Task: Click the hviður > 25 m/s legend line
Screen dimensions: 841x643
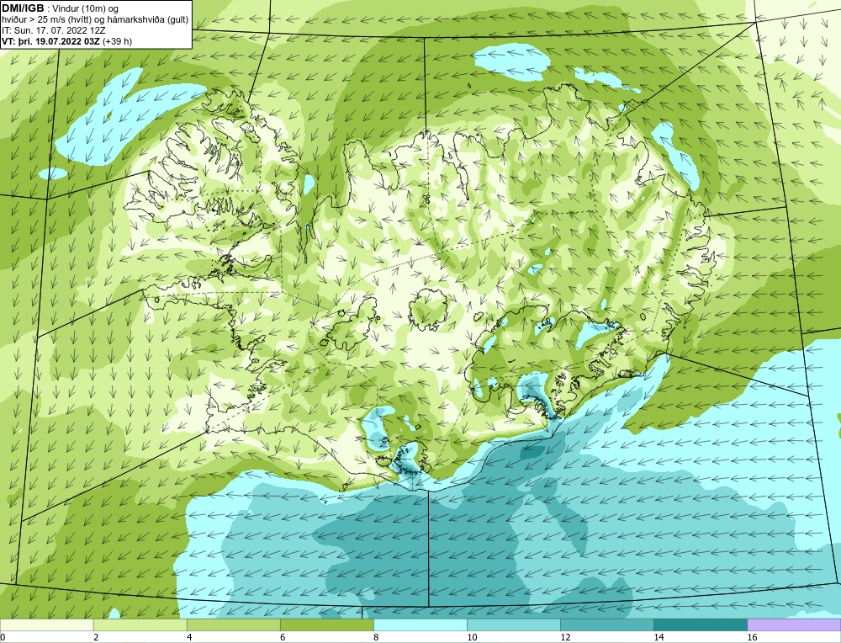Action: coord(95,19)
